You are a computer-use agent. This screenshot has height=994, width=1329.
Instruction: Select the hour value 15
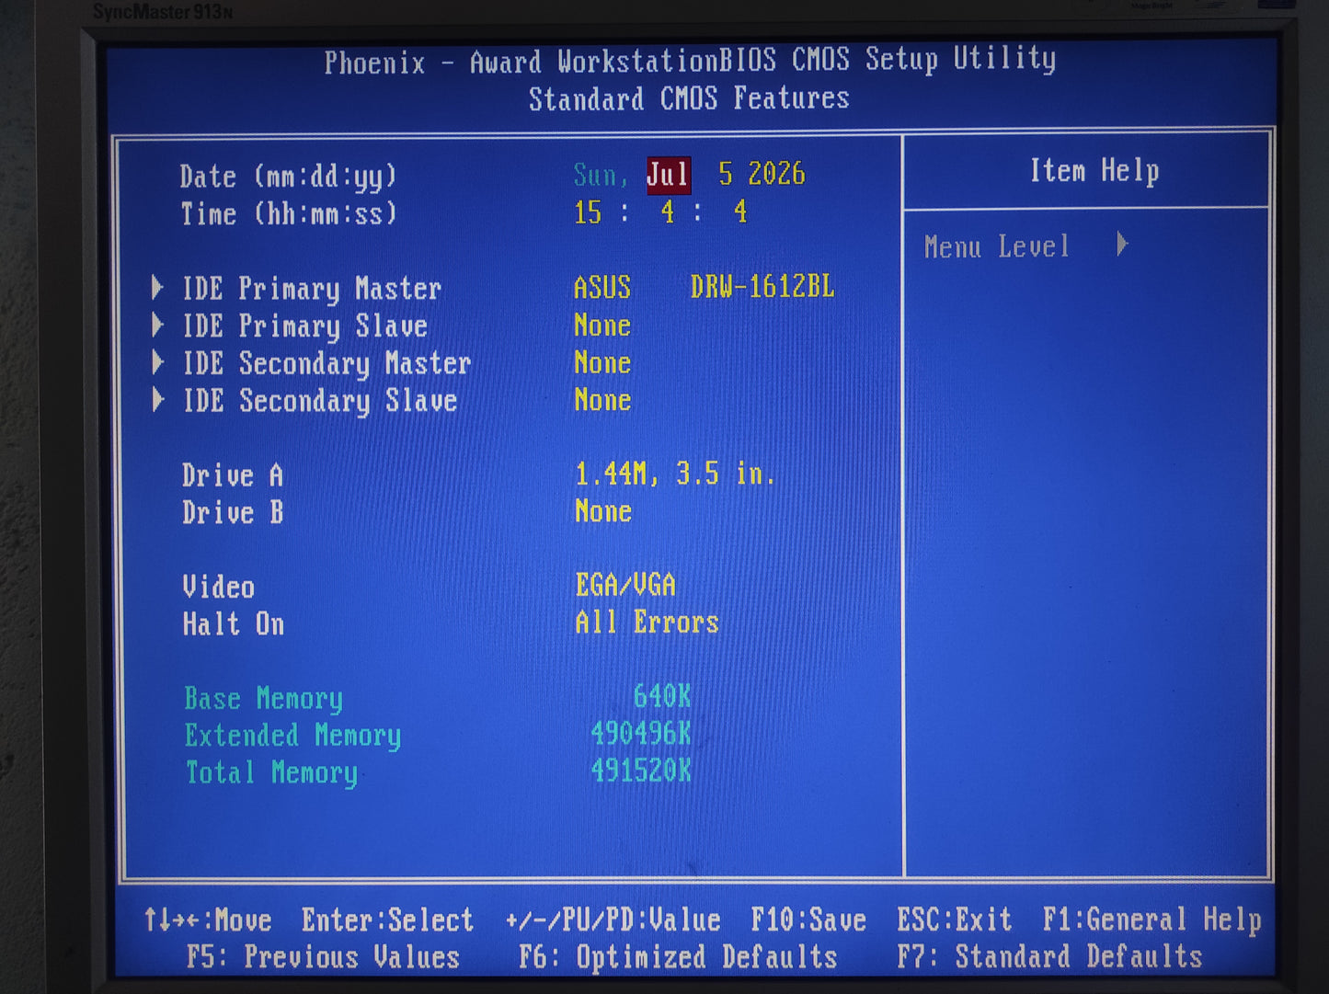click(588, 212)
